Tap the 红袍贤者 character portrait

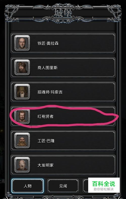click(x=22, y=116)
